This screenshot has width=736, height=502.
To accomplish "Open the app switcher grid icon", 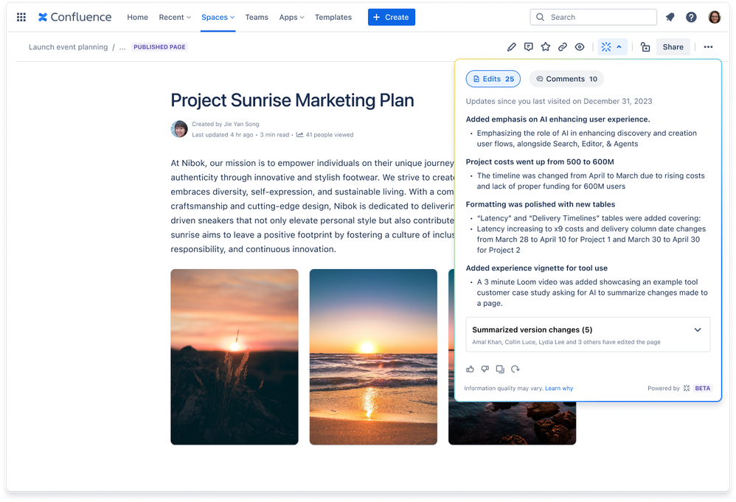I will (21, 18).
